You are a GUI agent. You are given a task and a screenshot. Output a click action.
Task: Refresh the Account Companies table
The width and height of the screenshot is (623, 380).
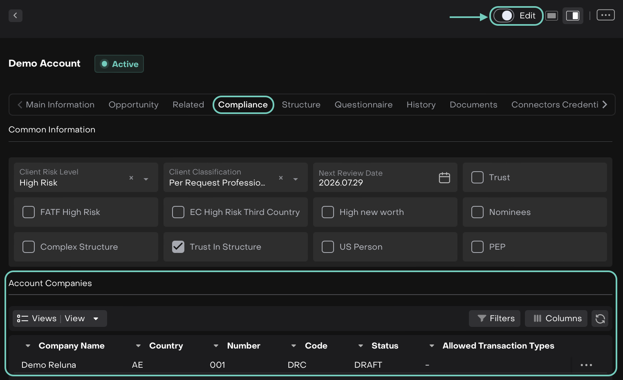click(600, 319)
